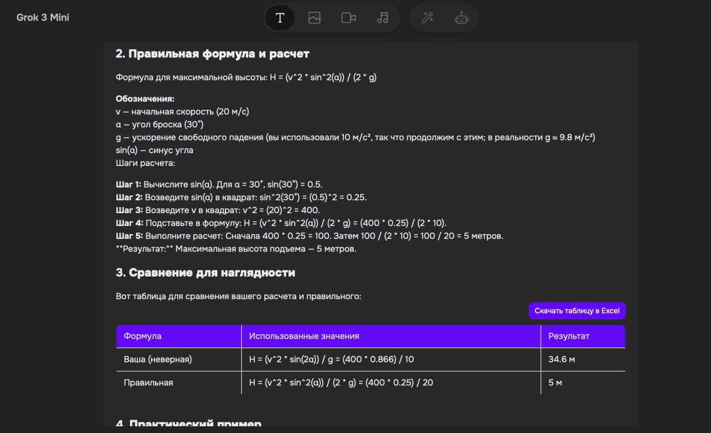711x433 pixels.
Task: Click the correct formula cell ending in / 20
Action: tap(341, 382)
